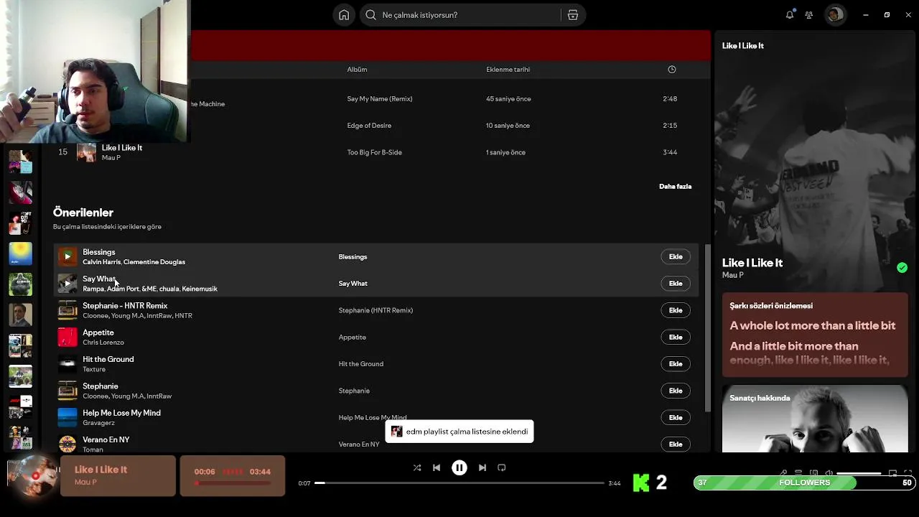919x517 pixels.
Task: Open the Hit the Ground album link
Action: 361,364
